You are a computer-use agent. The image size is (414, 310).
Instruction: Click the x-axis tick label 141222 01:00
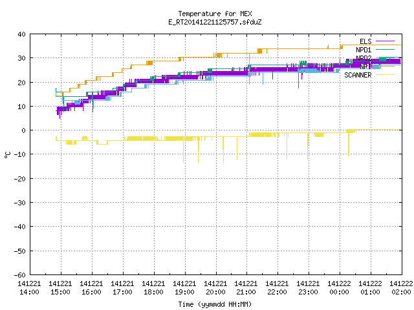(x=371, y=288)
